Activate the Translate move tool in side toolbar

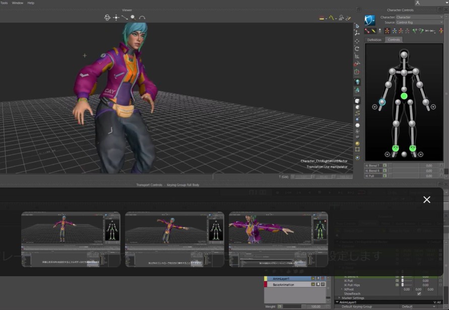tap(357, 41)
